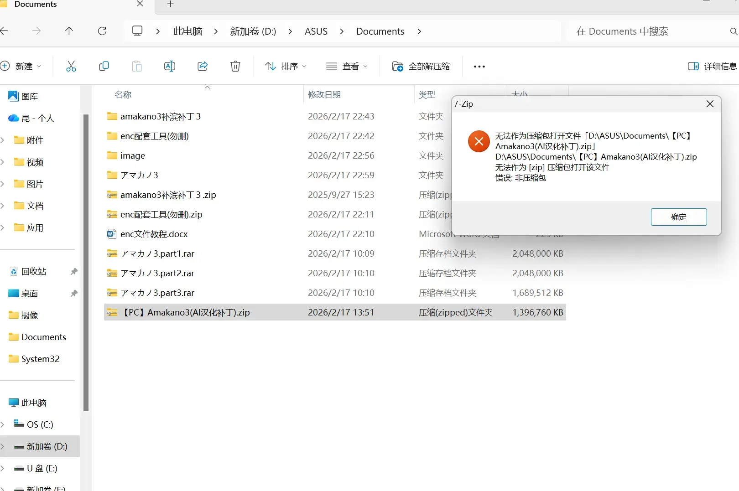Viewport: 739px width, 491px height.
Task: Close the 7-Zip error dialog
Action: (x=710, y=104)
